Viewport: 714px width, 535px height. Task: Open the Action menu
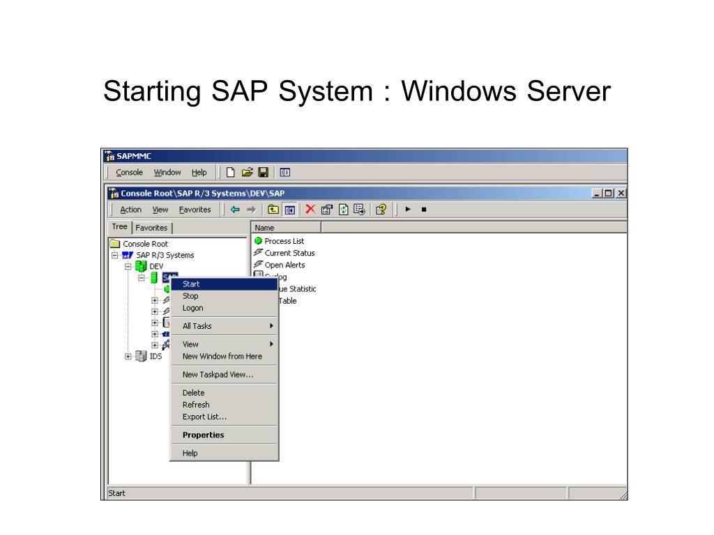[x=130, y=210]
